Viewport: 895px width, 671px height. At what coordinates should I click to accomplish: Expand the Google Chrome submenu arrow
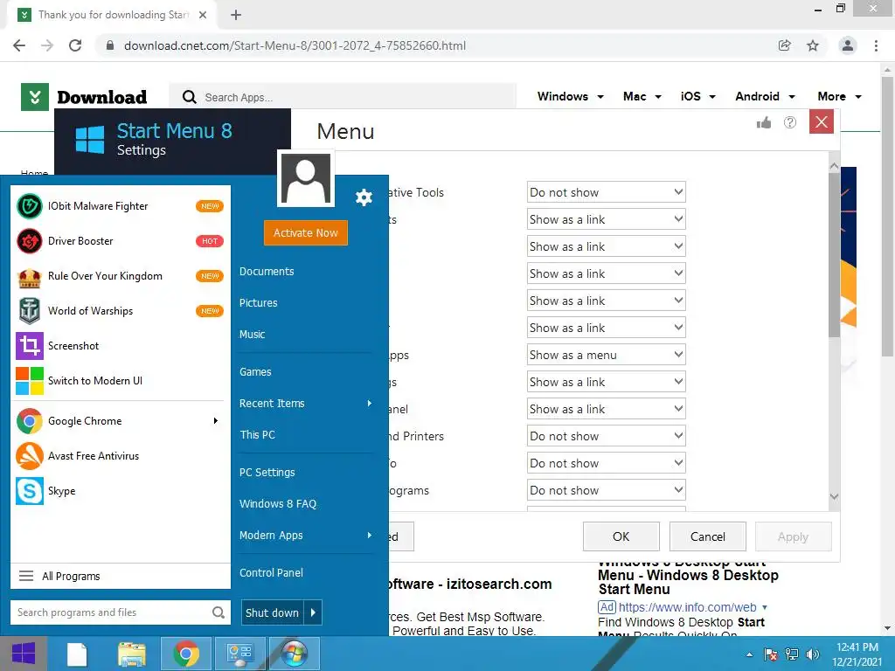click(216, 421)
